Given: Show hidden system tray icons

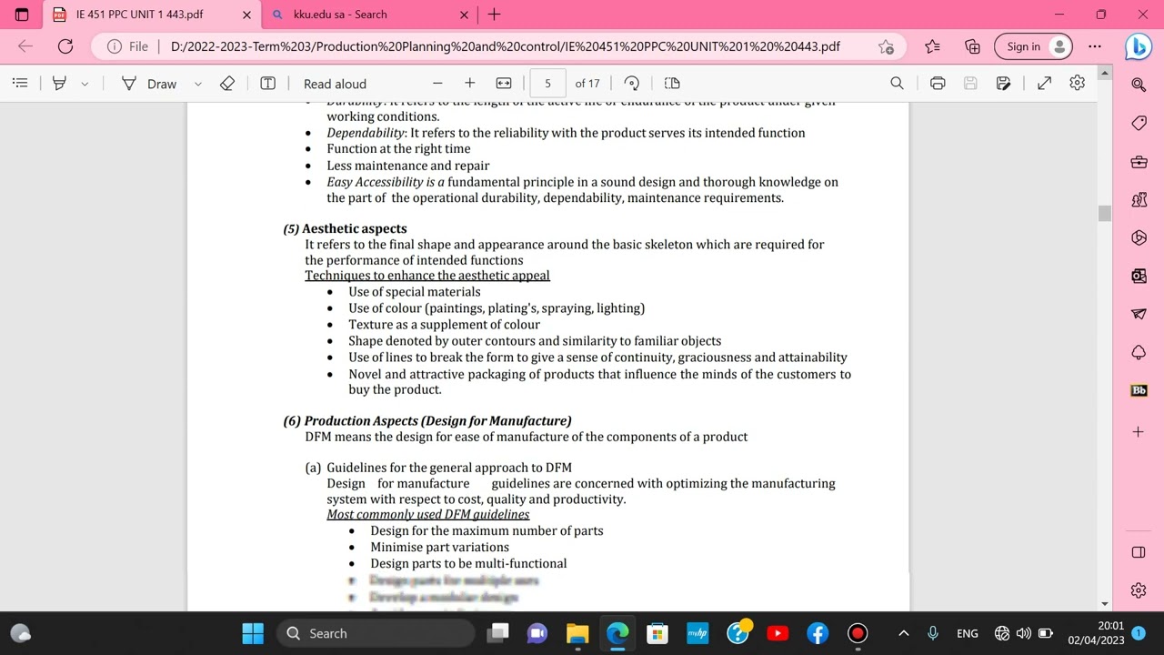Looking at the screenshot, I should coord(903,633).
